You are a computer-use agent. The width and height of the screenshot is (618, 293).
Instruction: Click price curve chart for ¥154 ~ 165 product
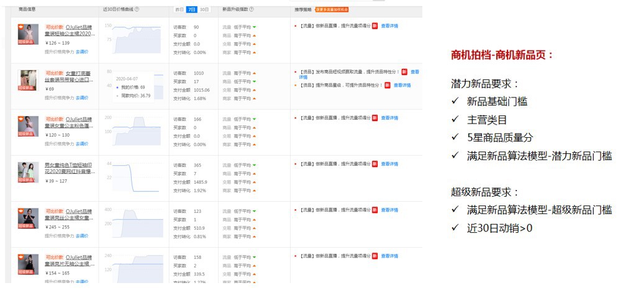tap(134, 268)
